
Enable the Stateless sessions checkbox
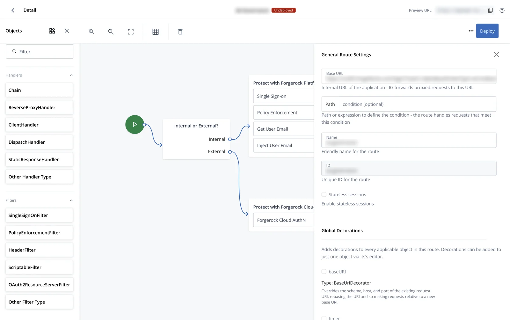[324, 194]
